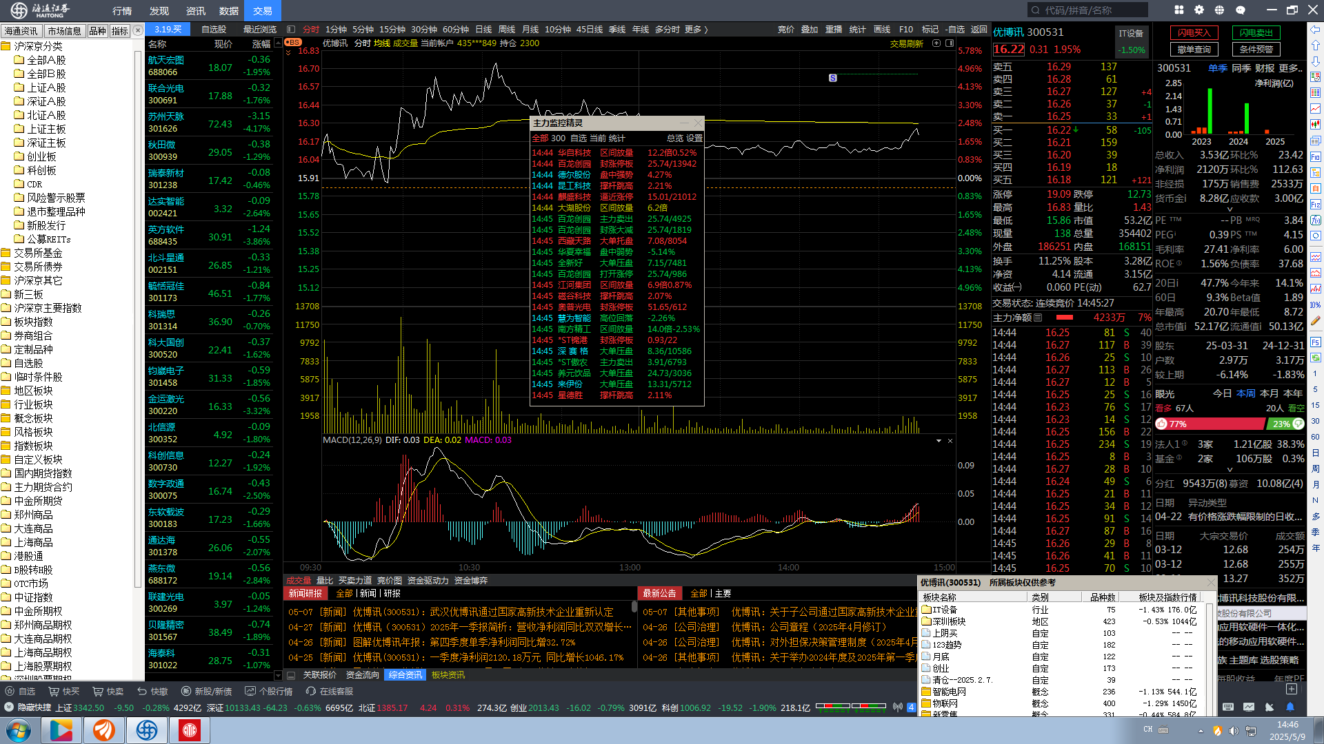Click the pencil drawing tool icon
This screenshot has height=744, width=1324.
[x=1316, y=320]
